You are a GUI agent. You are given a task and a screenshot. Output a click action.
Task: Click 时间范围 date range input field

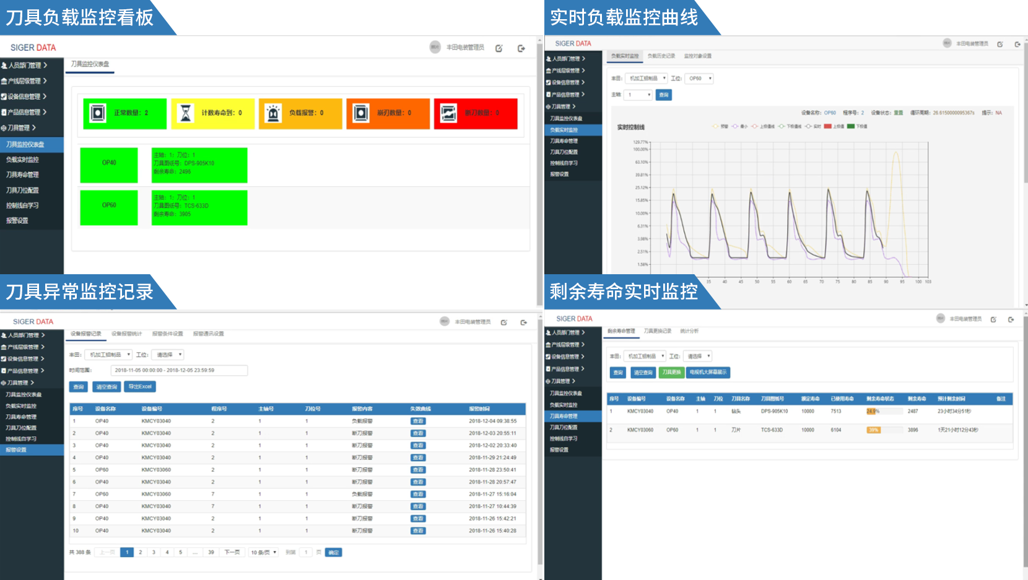[x=179, y=370]
